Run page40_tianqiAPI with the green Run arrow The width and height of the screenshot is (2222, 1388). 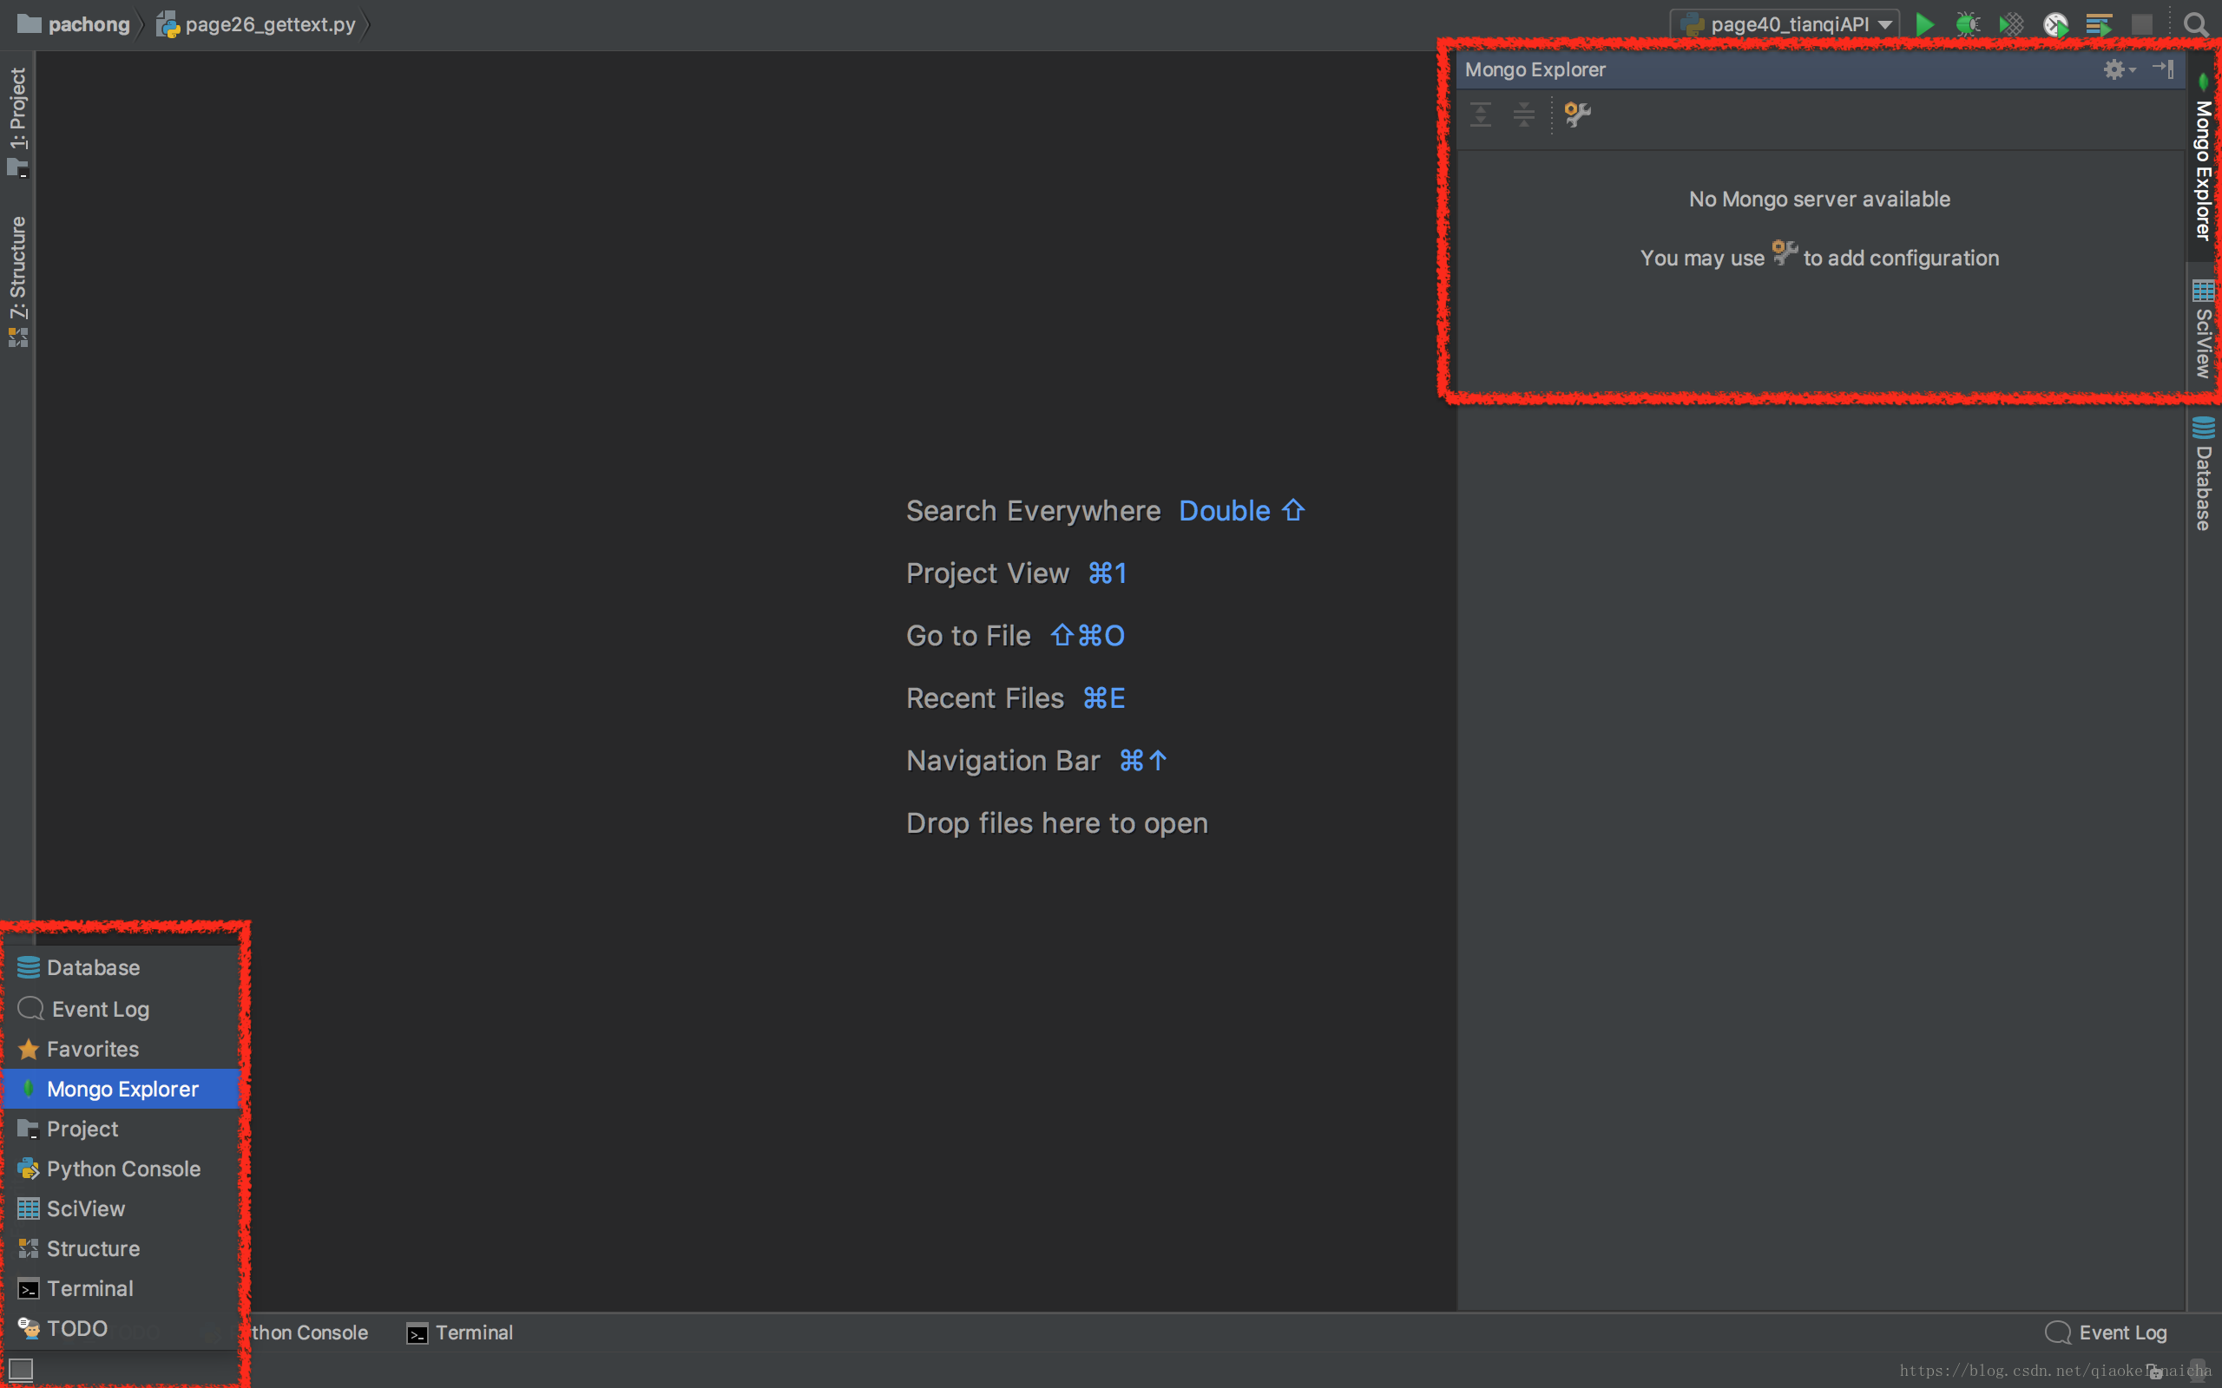coord(1924,24)
